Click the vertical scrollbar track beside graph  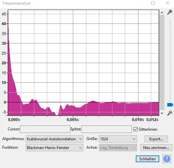pyautogui.click(x=162, y=62)
